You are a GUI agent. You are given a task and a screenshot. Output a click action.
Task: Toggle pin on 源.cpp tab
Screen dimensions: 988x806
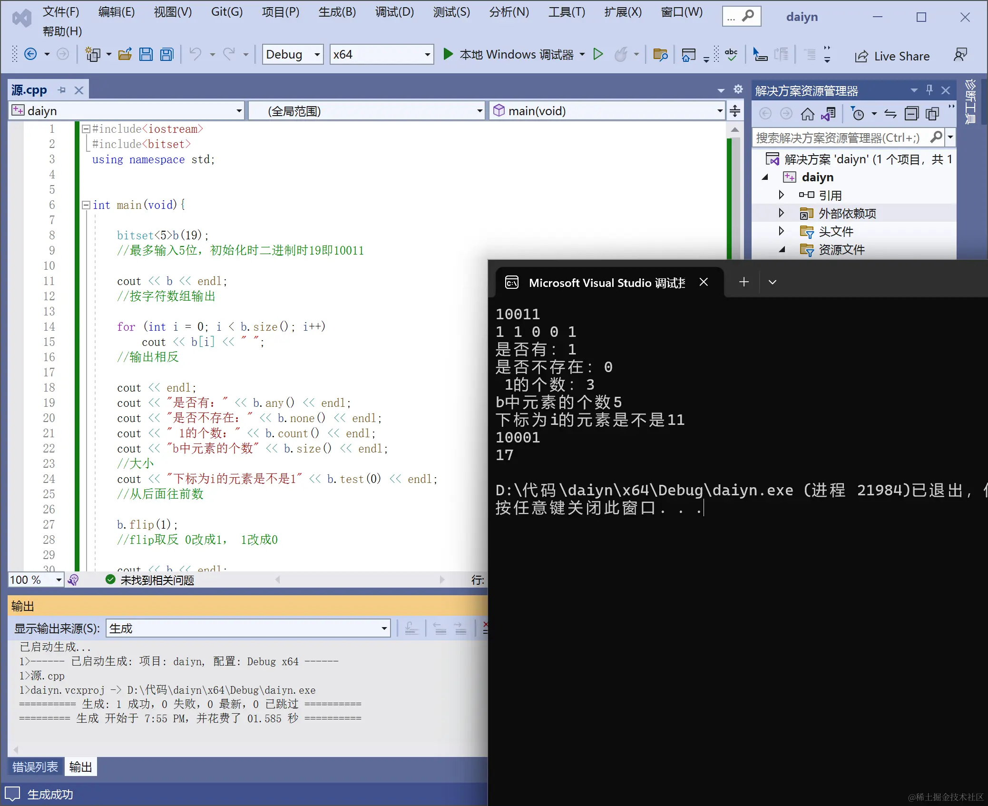coord(62,90)
